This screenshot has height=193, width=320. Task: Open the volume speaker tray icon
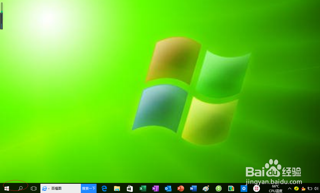tap(317, 189)
